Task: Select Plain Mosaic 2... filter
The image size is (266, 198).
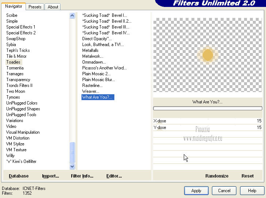Action: (96, 74)
